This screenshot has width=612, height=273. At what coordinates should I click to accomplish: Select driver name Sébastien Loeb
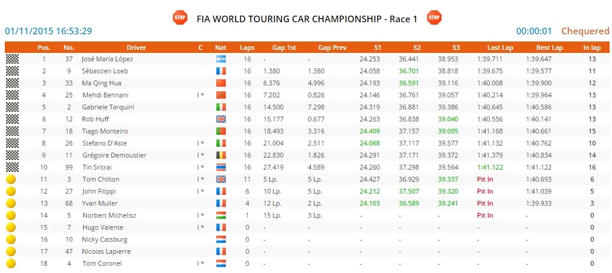point(105,71)
